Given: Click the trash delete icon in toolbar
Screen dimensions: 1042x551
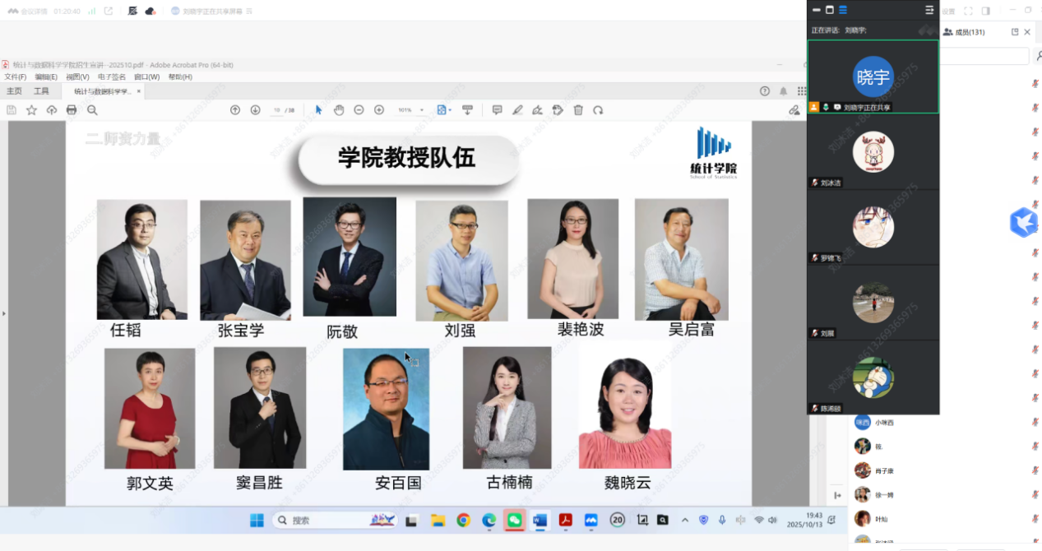Looking at the screenshot, I should click(578, 110).
